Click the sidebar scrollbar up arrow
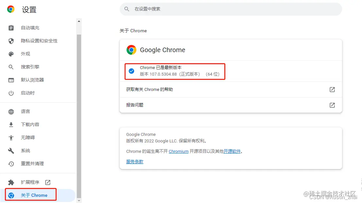The width and height of the screenshot is (362, 203). [x=79, y=21]
